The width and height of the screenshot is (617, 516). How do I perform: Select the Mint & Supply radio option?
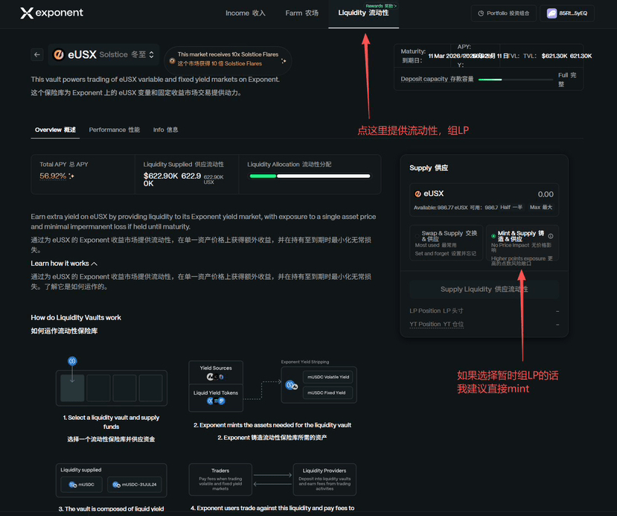click(493, 236)
